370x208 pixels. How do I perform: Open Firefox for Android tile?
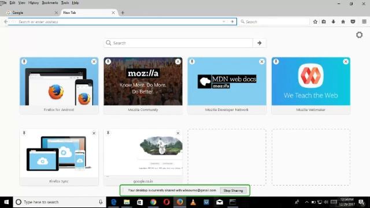click(59, 86)
